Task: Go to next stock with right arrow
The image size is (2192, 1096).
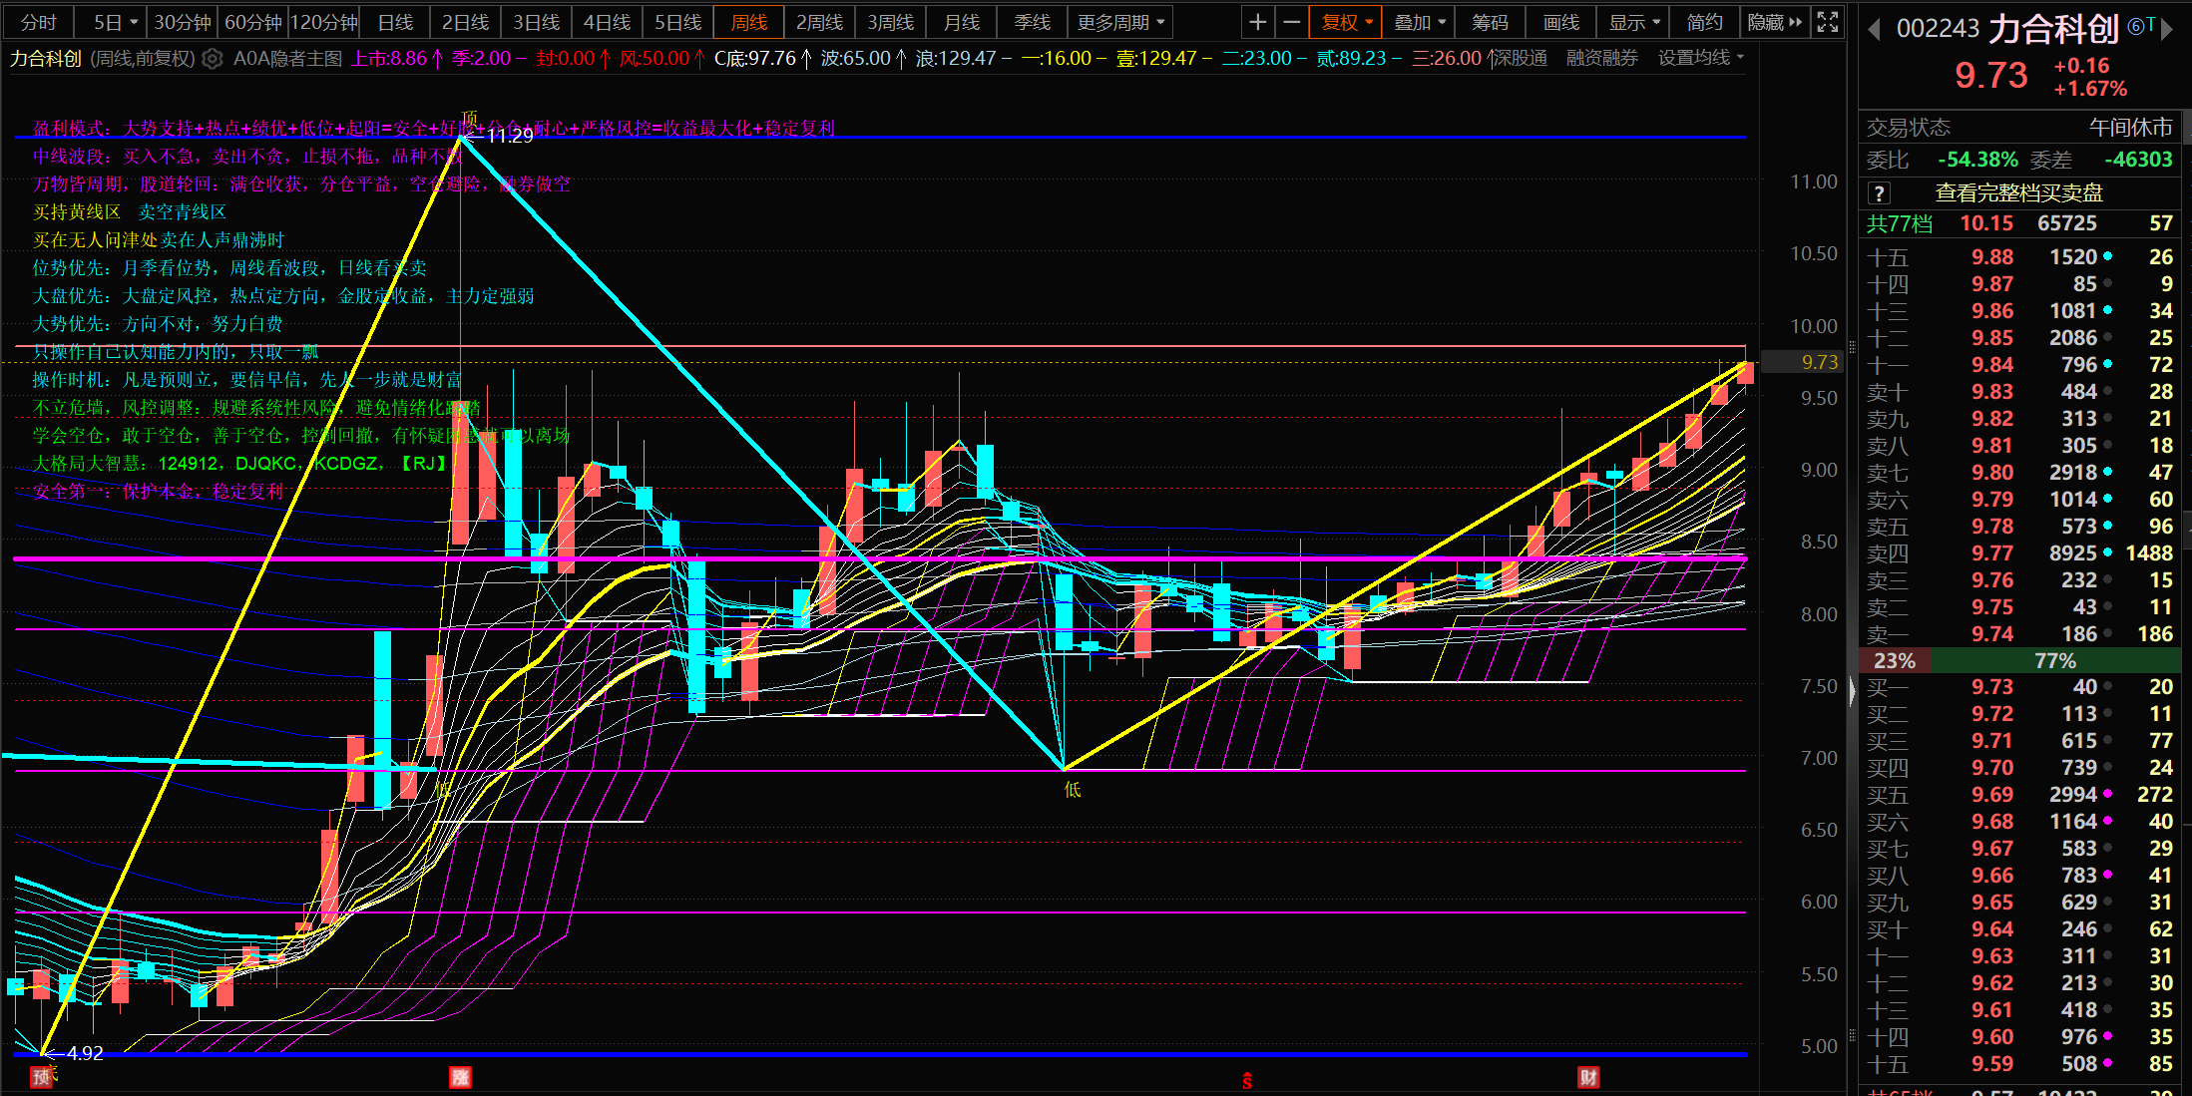Action: [2166, 30]
